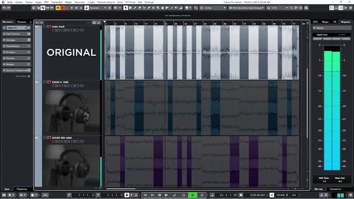The width and height of the screenshot is (354, 199).
Task: Open the grid type dropdown
Action: [246, 8]
